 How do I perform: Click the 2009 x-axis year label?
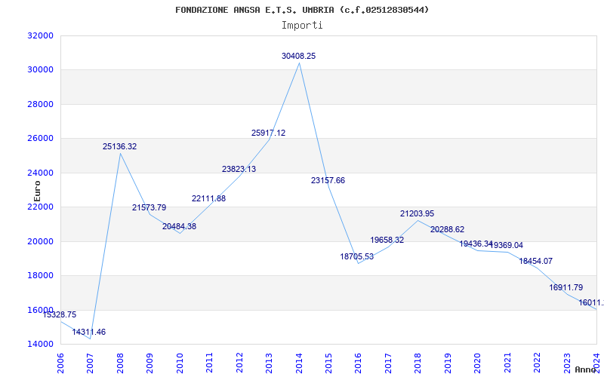click(149, 363)
